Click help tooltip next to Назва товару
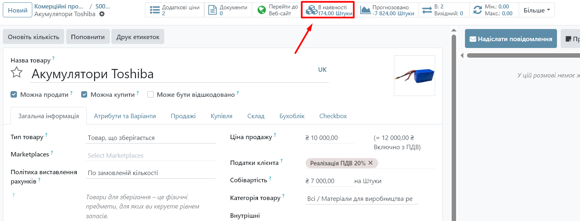The image size is (580, 221). coord(53,58)
